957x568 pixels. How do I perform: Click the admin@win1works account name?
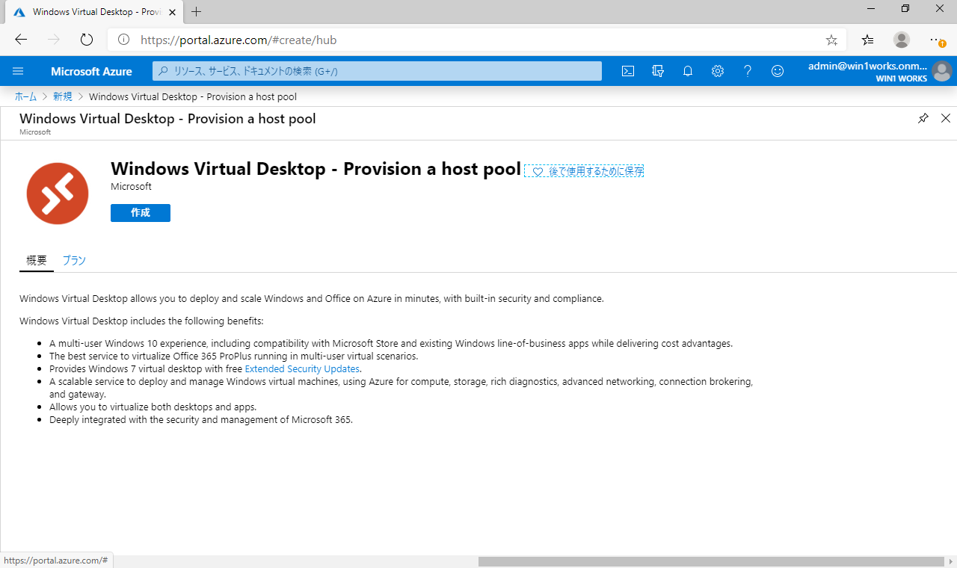[x=867, y=66]
